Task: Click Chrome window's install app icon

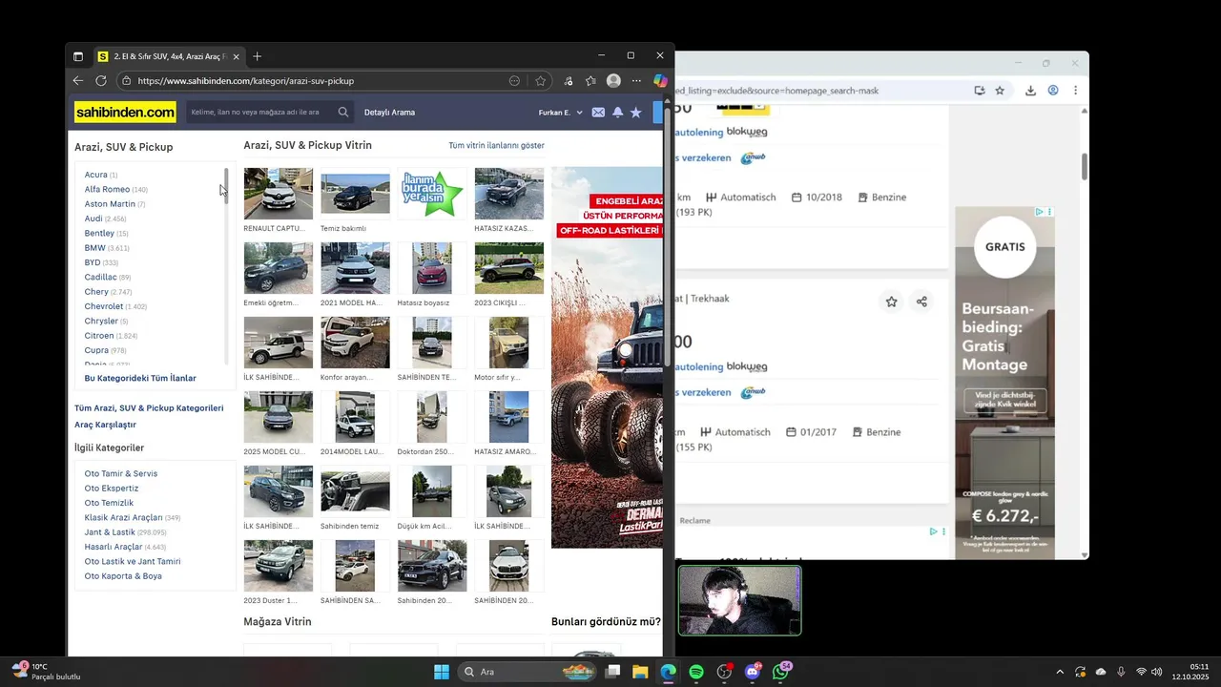Action: click(980, 91)
